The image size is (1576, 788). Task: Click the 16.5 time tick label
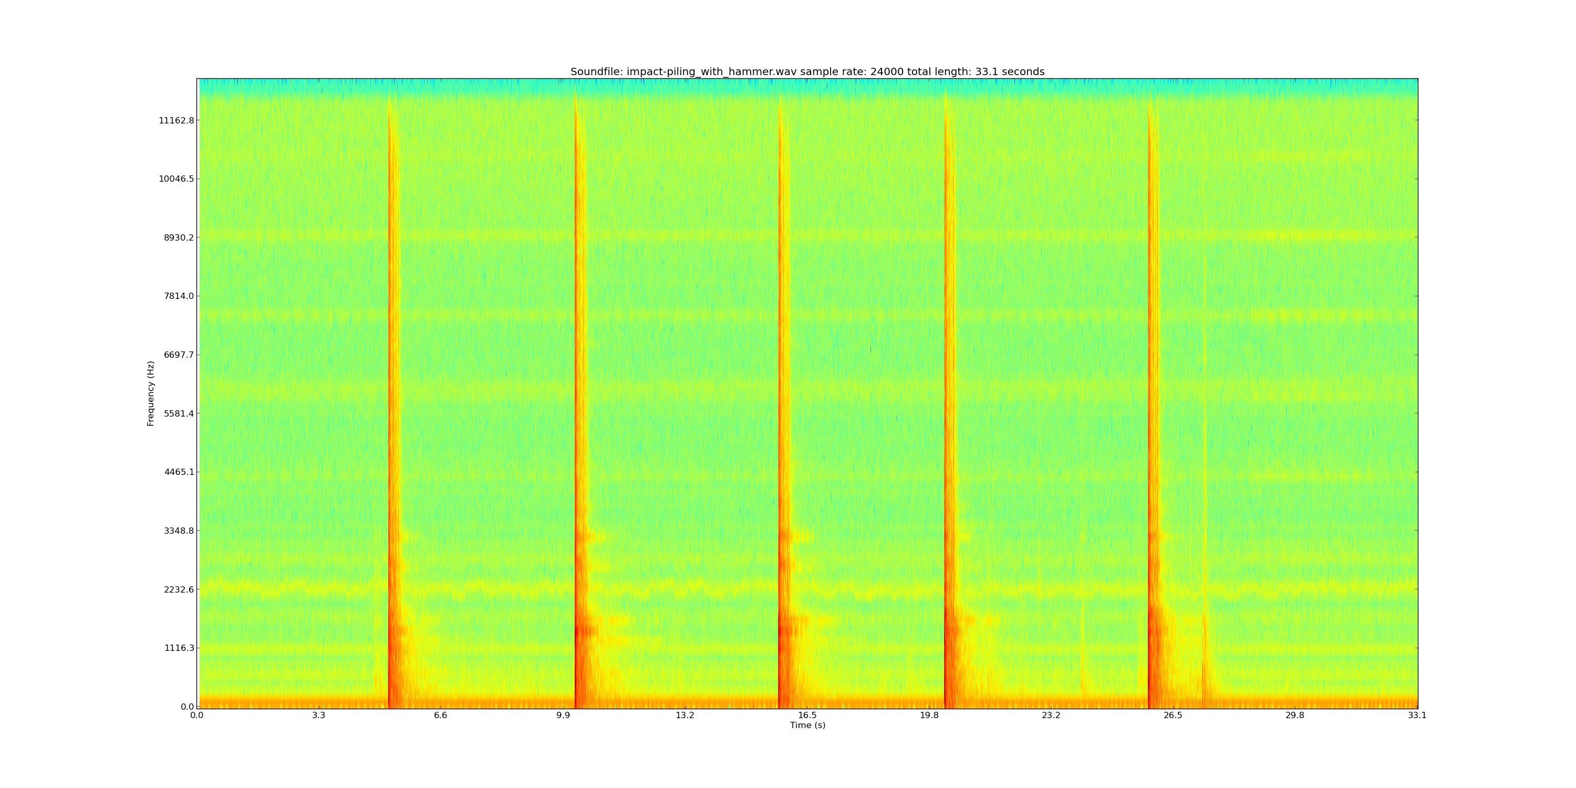coord(807,716)
